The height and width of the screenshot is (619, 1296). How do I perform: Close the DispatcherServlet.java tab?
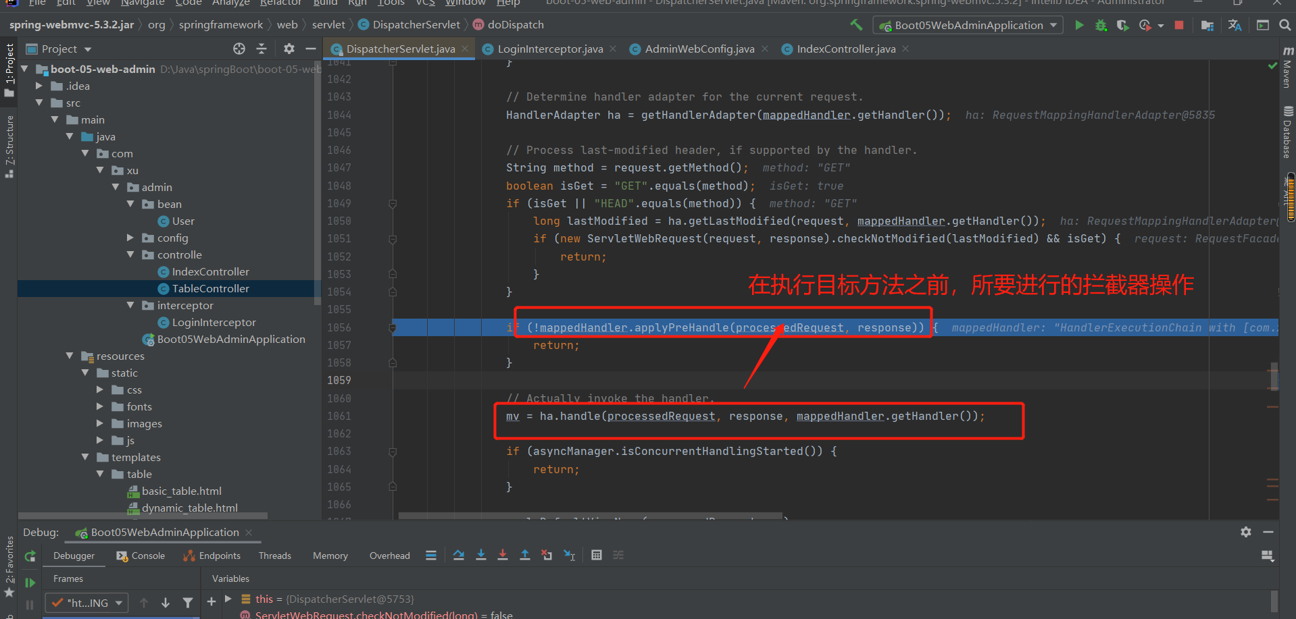[465, 49]
